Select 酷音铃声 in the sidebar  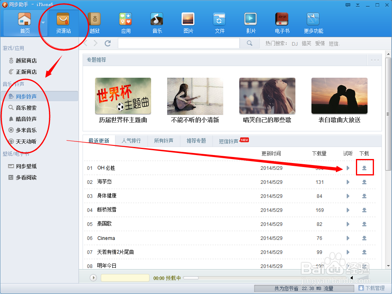tap(26, 119)
